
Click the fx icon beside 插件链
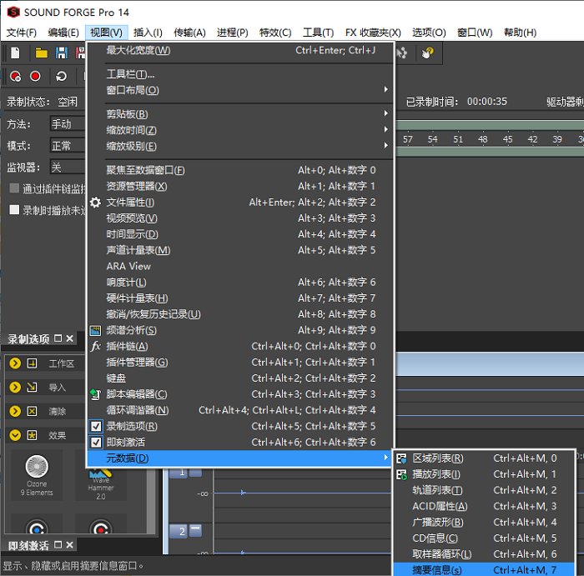coord(95,347)
